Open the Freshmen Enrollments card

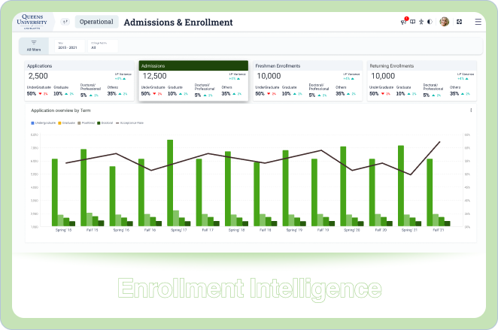308,80
